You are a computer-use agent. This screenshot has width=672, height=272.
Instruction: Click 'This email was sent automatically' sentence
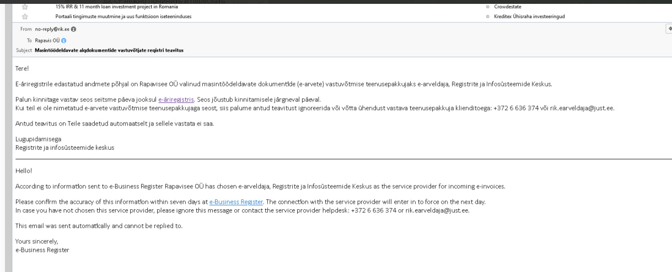99,226
